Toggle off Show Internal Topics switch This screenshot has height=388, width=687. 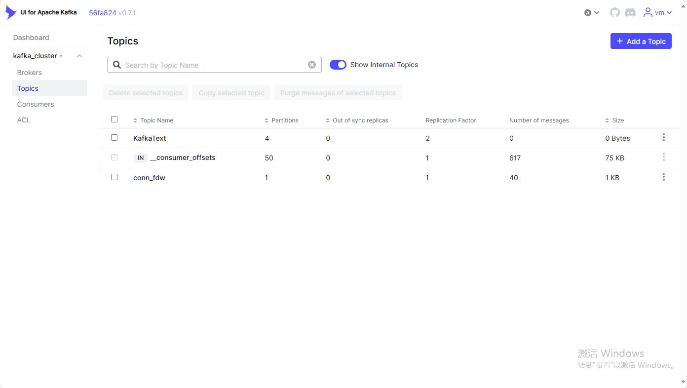338,65
